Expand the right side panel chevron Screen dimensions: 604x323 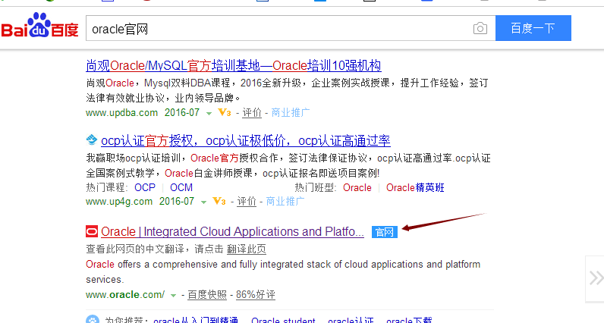coord(596,278)
